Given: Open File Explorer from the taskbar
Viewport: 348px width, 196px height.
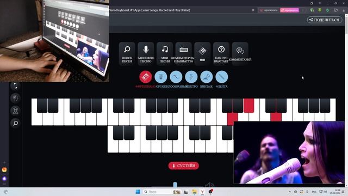Looking at the screenshot, I should [194, 192].
